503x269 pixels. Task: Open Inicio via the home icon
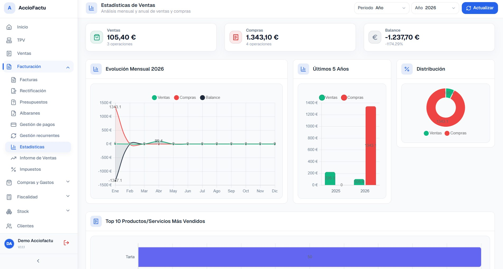(x=9, y=27)
